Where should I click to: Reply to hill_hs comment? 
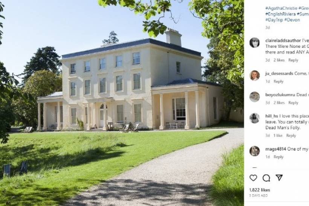click(x=291, y=136)
